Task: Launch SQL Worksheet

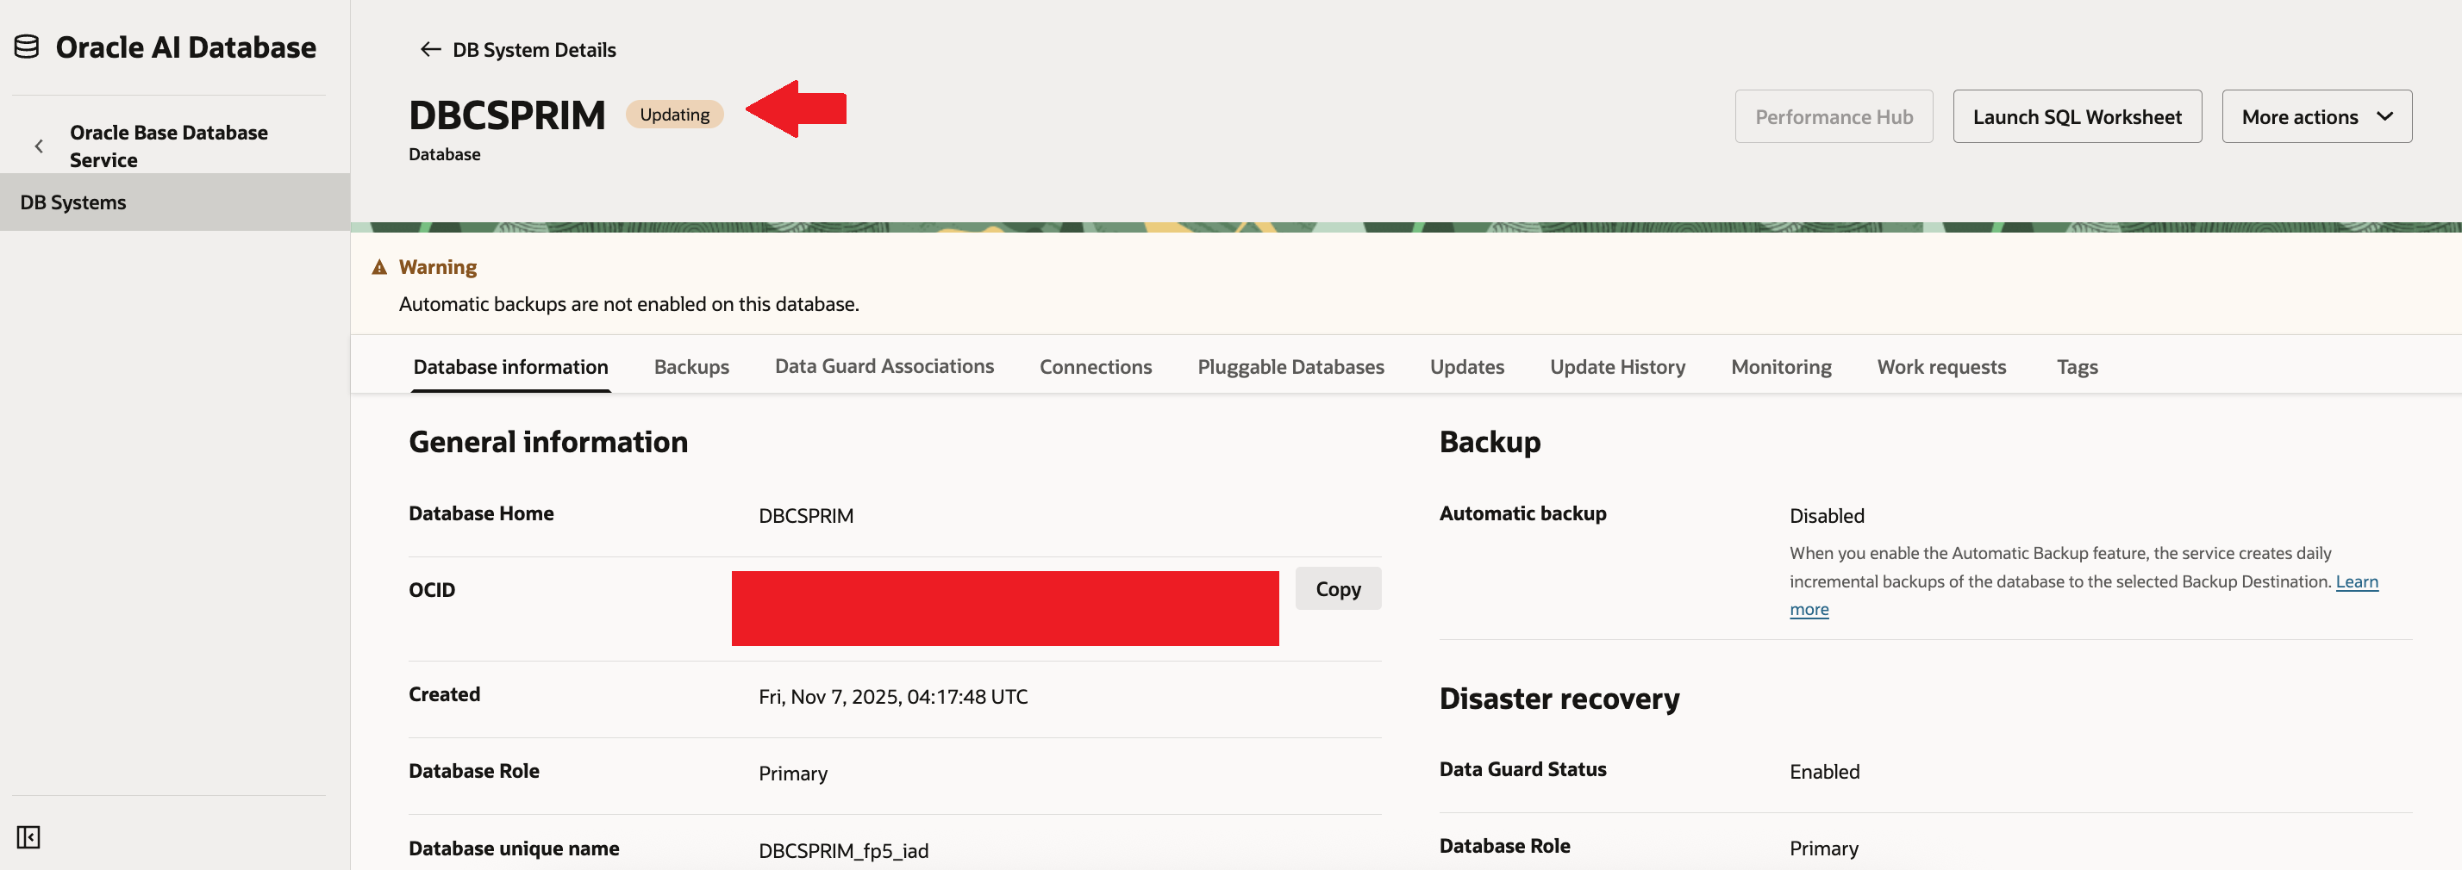Action: tap(2076, 116)
